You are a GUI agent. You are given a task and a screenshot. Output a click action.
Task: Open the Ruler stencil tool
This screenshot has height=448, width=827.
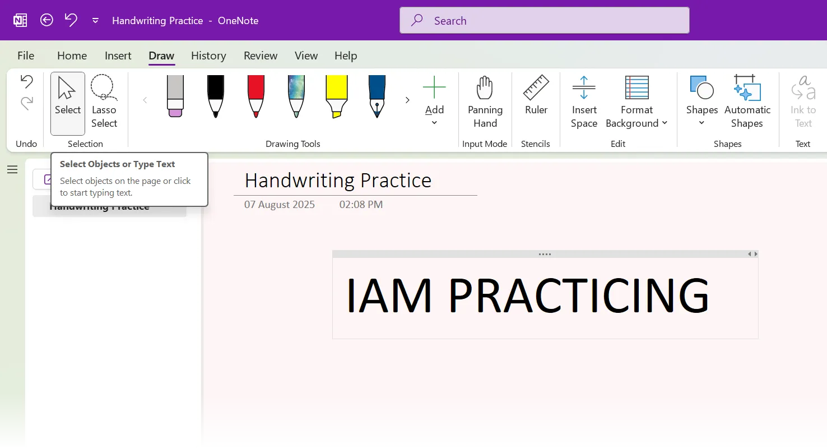point(535,101)
